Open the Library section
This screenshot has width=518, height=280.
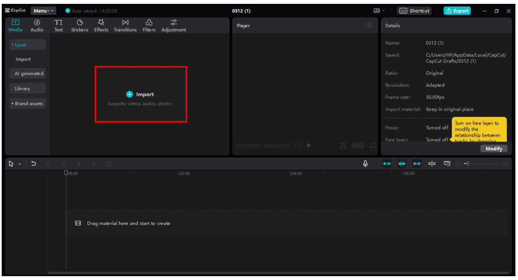coord(27,88)
